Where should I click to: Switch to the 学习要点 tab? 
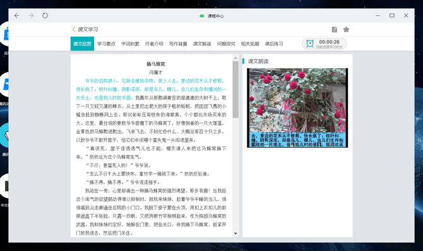[x=106, y=44]
